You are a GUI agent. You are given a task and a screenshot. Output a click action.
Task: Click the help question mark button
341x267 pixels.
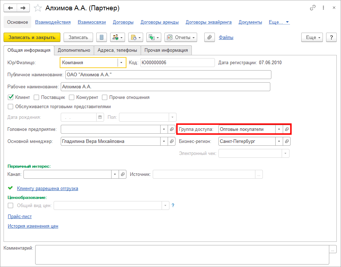[331, 37]
